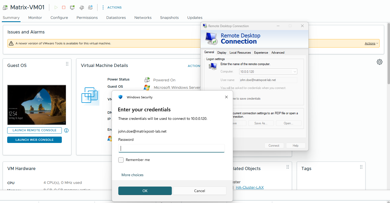Expand the alarm Actions dropdown
390x203 pixels.
371,43
